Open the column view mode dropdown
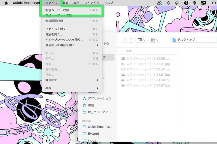This screenshot has width=217, height=144. pyautogui.click(x=141, y=40)
